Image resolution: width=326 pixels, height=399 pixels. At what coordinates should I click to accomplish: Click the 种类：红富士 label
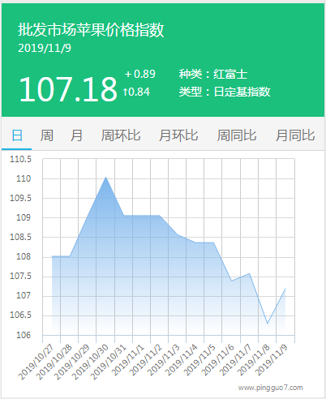213,74
